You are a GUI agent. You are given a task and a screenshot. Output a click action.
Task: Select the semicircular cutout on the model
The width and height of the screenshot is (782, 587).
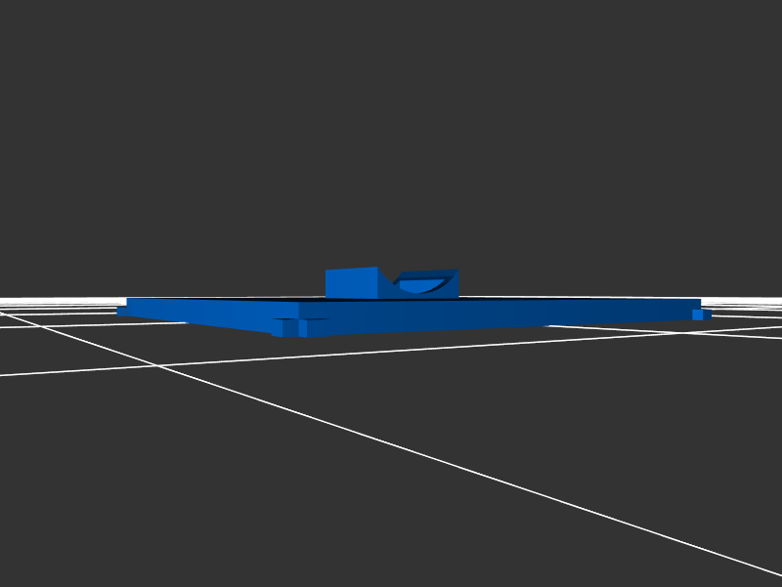click(422, 286)
